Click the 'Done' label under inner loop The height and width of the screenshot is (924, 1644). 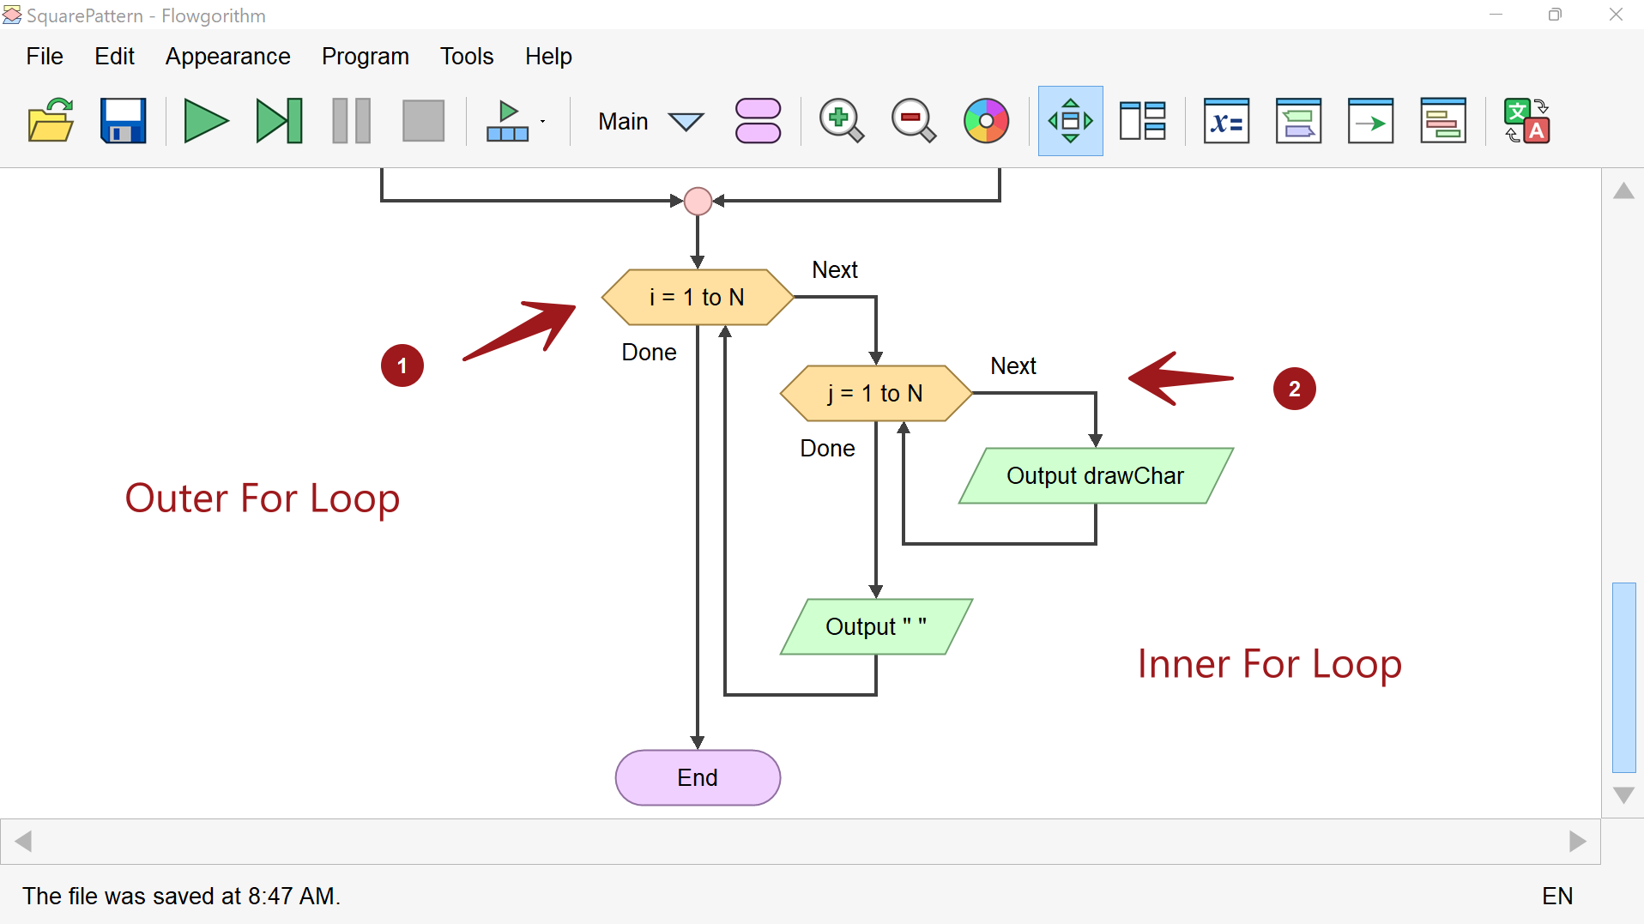[x=827, y=448]
